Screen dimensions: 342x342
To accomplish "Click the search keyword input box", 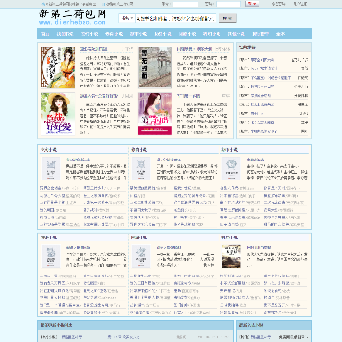I will coord(176,18).
